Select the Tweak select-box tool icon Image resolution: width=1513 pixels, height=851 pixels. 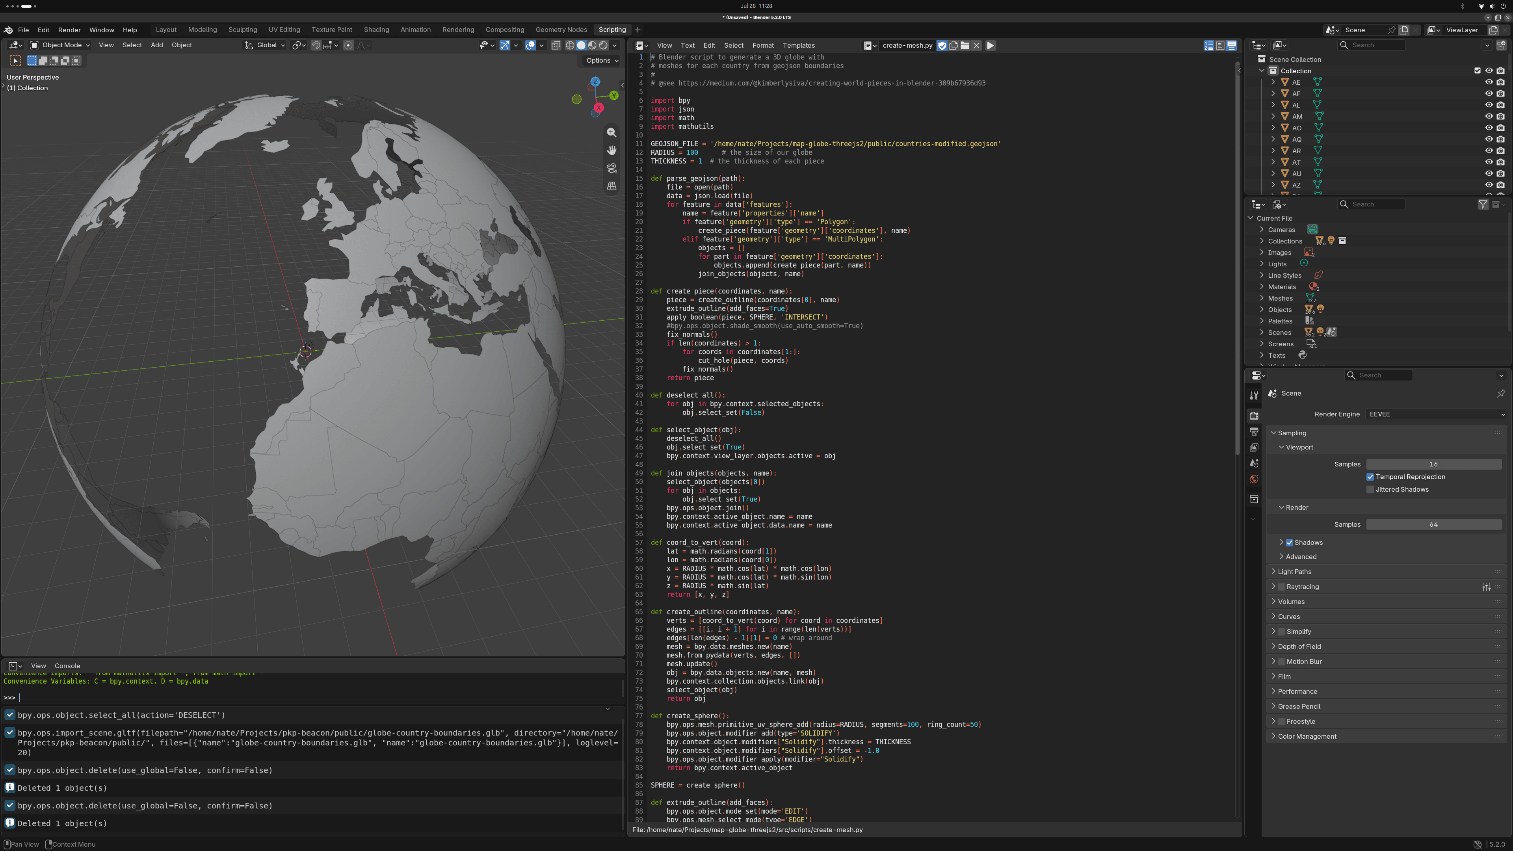tap(15, 61)
